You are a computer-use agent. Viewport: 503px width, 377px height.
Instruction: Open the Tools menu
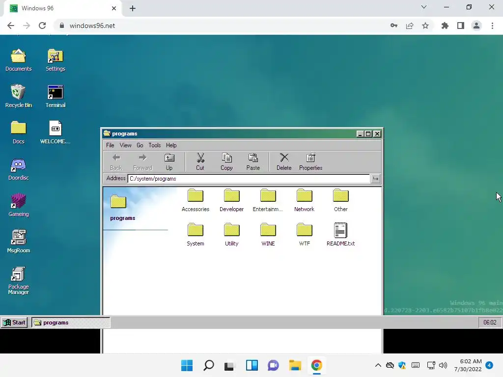pos(154,145)
